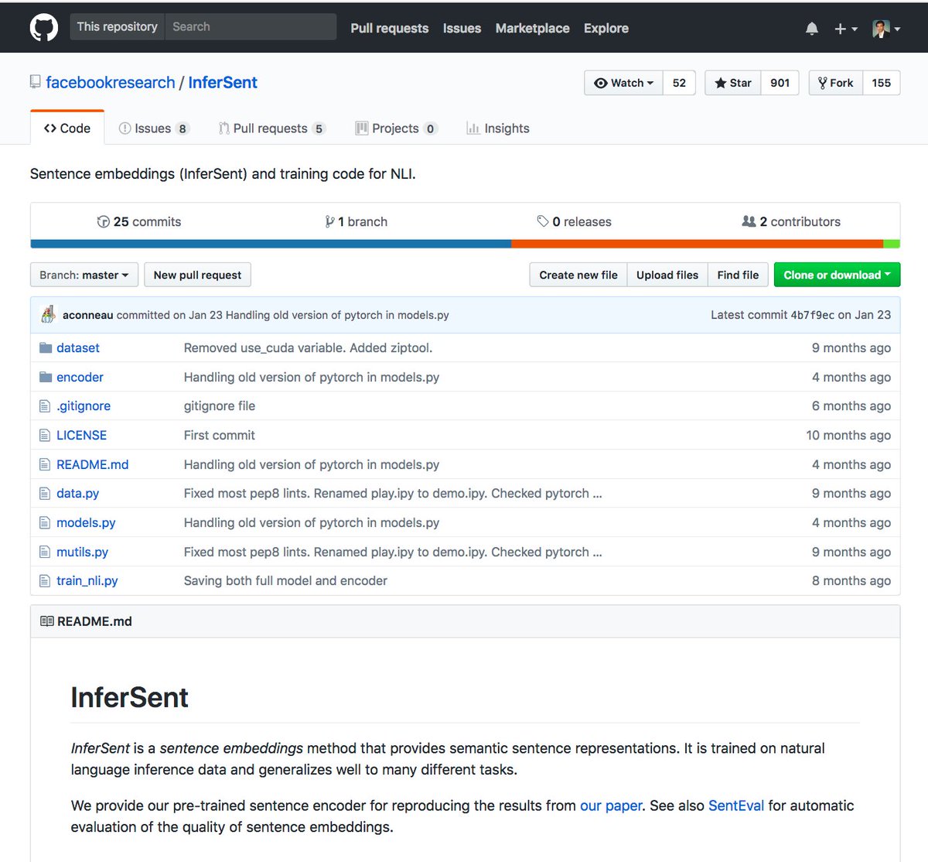Click the Find file button

pyautogui.click(x=738, y=275)
